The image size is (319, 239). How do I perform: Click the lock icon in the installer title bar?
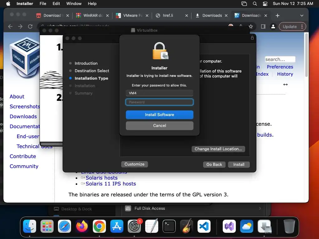[252, 38]
